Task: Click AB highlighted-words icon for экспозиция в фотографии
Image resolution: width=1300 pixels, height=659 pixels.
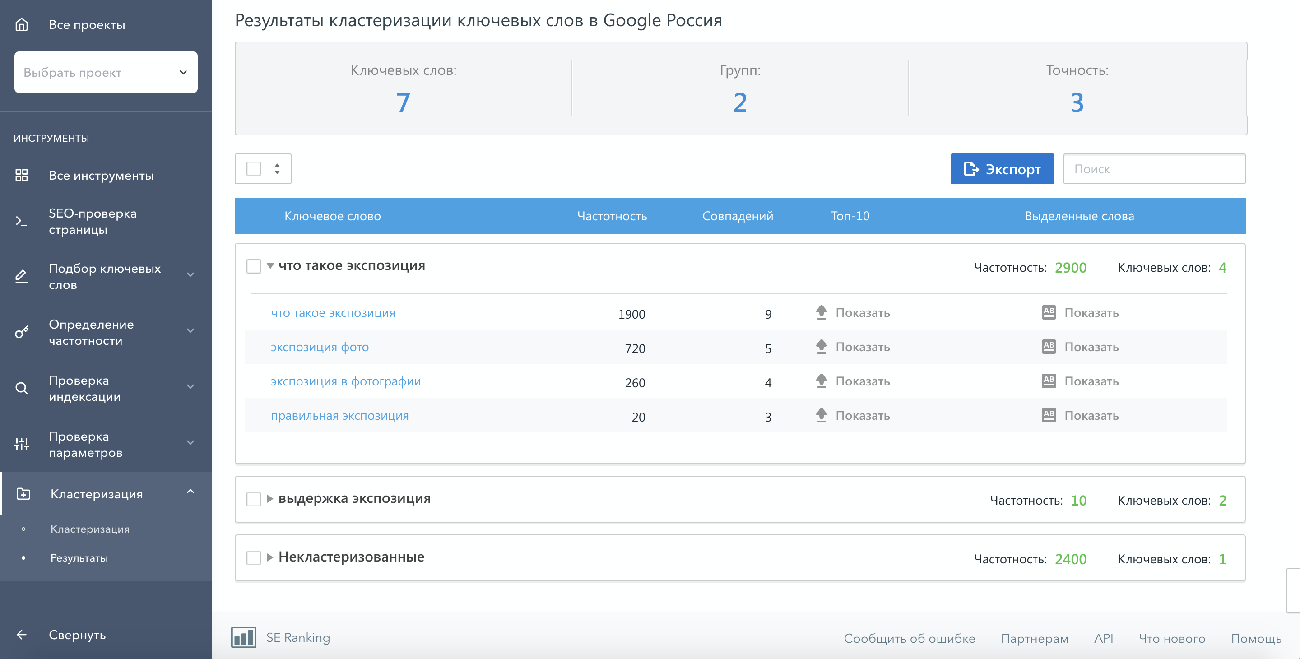Action: pyautogui.click(x=1049, y=381)
